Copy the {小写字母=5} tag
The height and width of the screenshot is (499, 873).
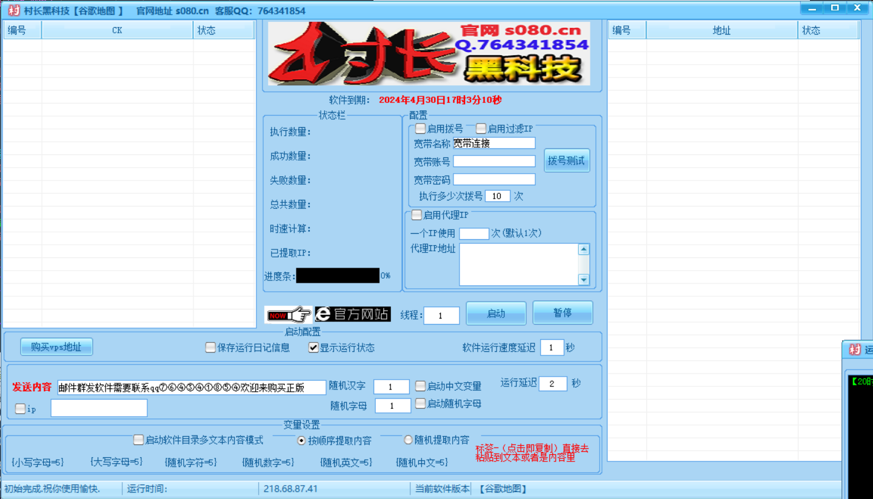coord(38,462)
